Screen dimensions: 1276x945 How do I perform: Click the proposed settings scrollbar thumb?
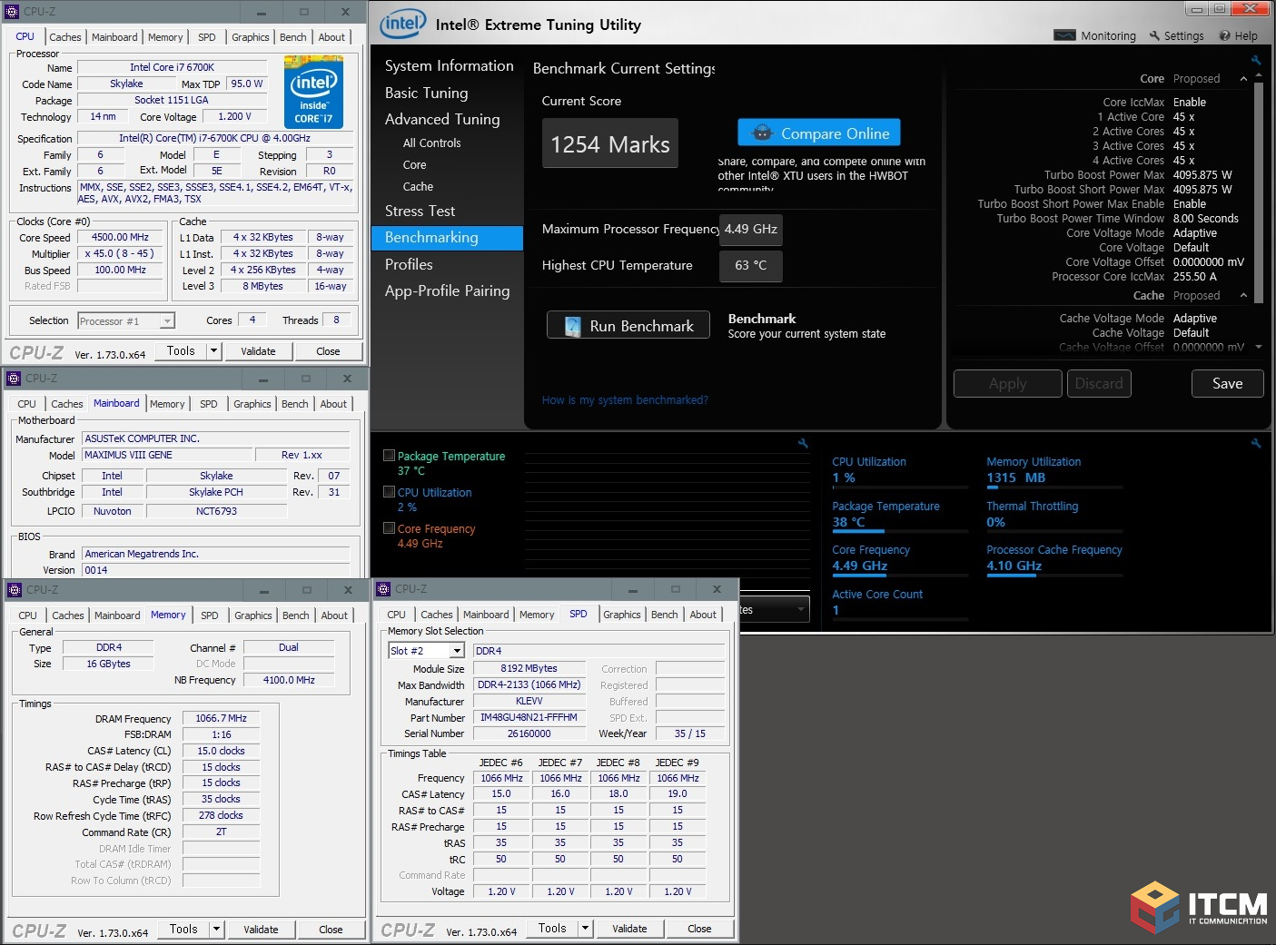point(1259,192)
